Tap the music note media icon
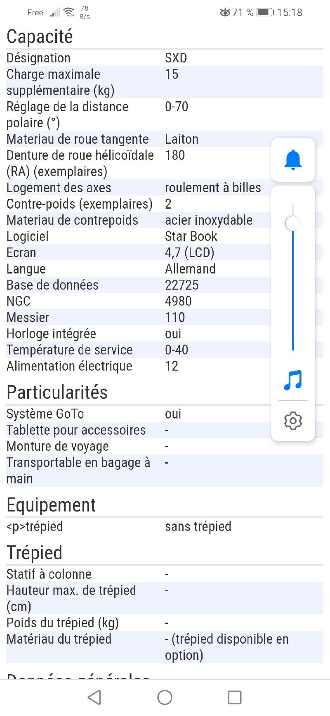Viewport: 330px width, 716px height. coord(293,380)
